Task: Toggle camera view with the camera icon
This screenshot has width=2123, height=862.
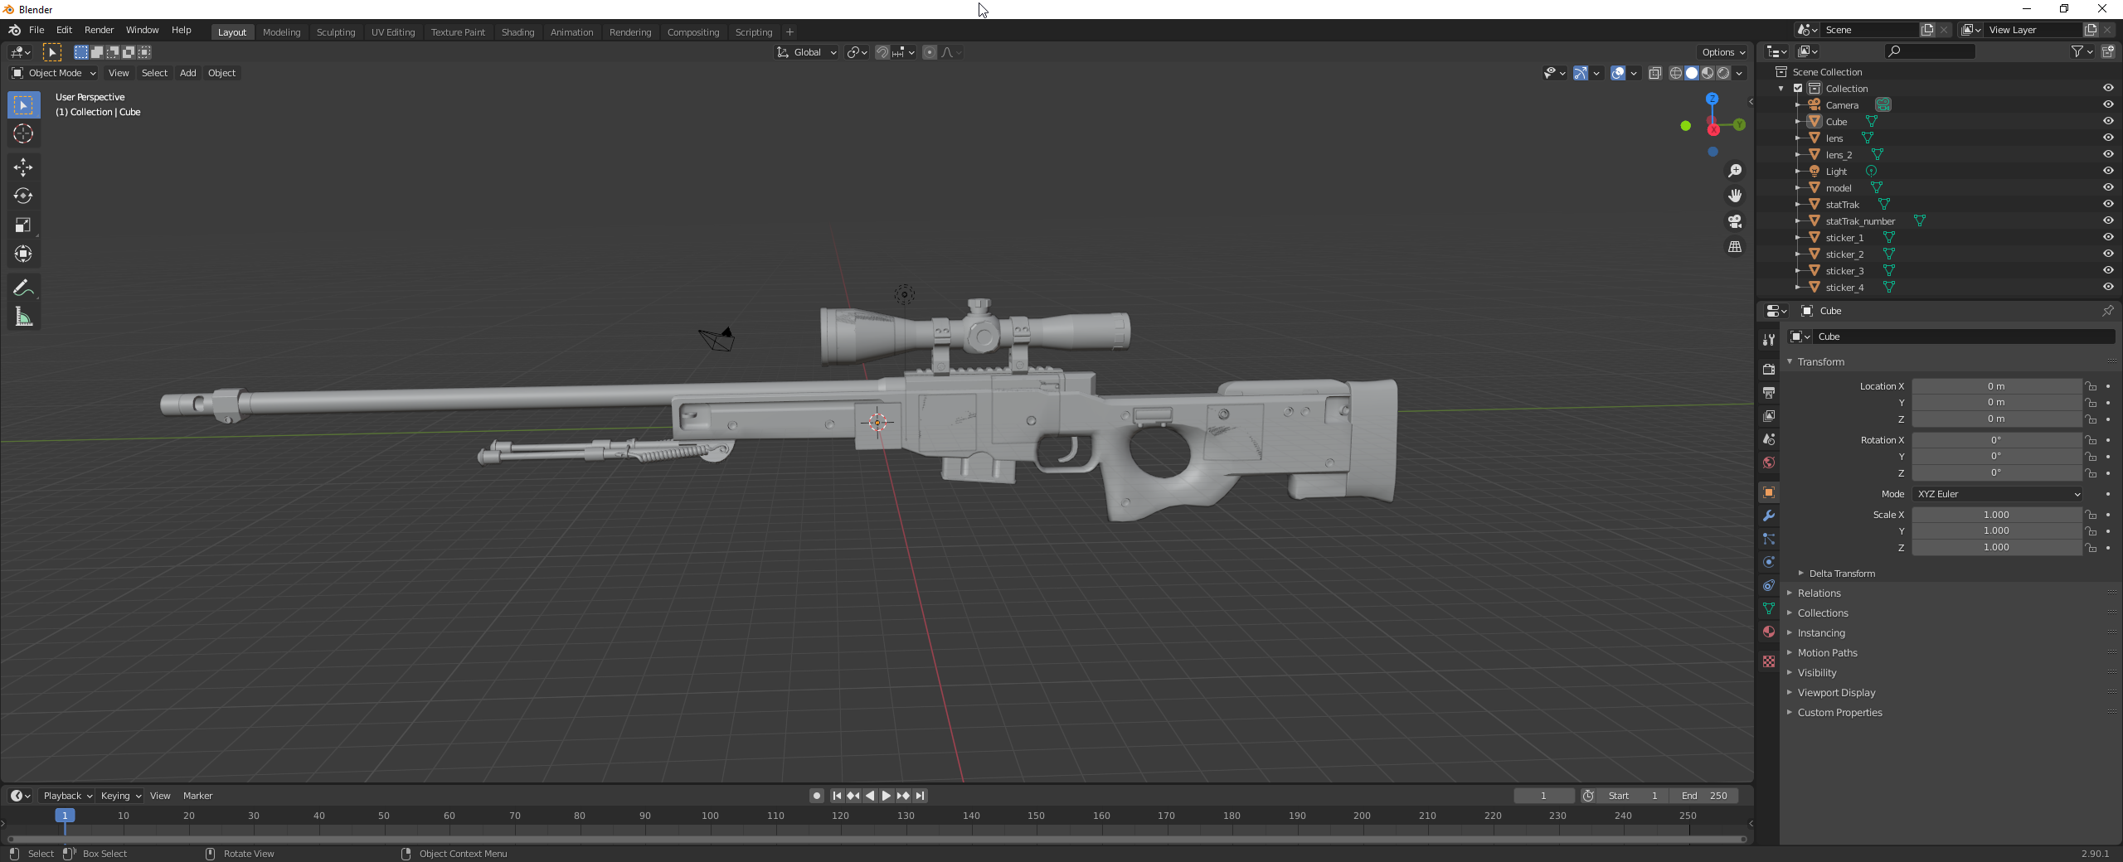Action: tap(1734, 221)
